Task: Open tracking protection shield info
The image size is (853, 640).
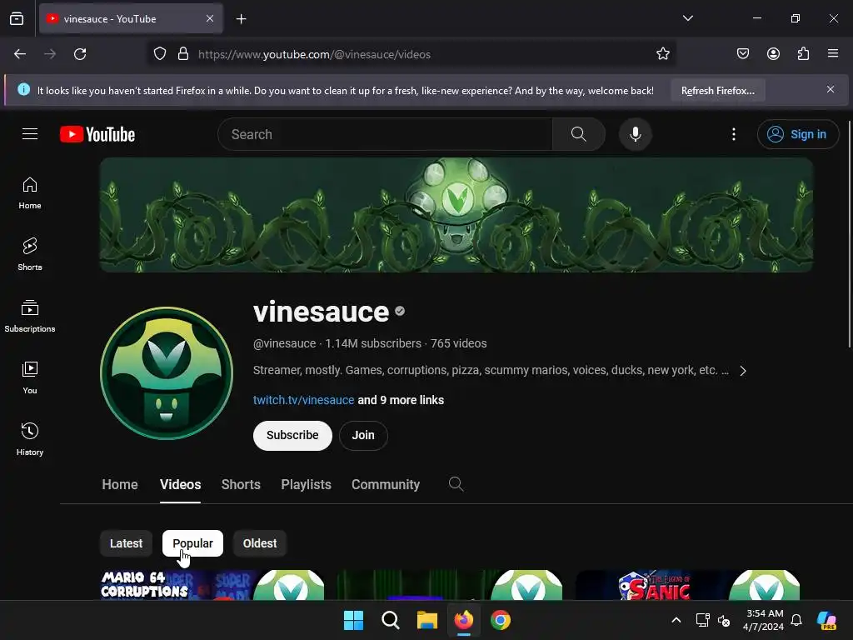Action: (159, 54)
